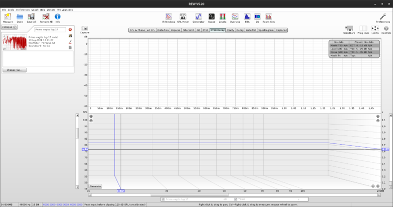Switch to the Waterfall tab
Screen dimensions: 393x207
pos(251,30)
